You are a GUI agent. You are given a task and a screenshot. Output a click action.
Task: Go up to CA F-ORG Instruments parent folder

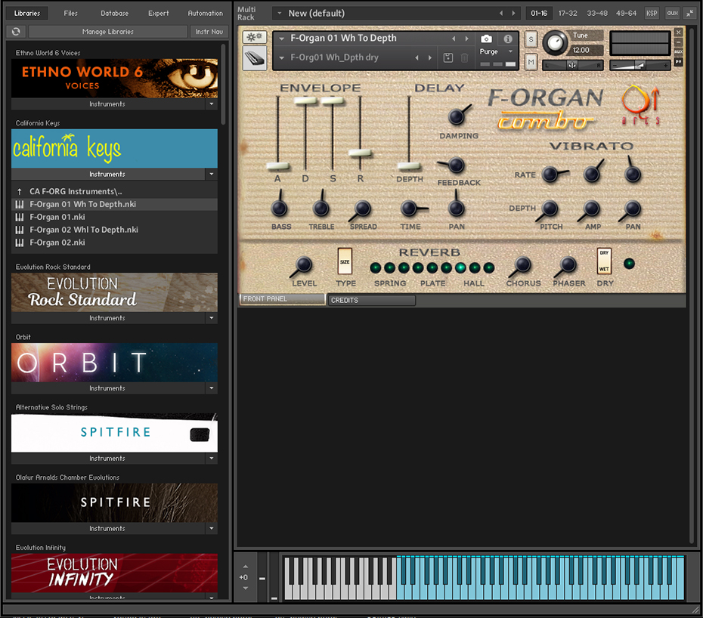coord(114,191)
